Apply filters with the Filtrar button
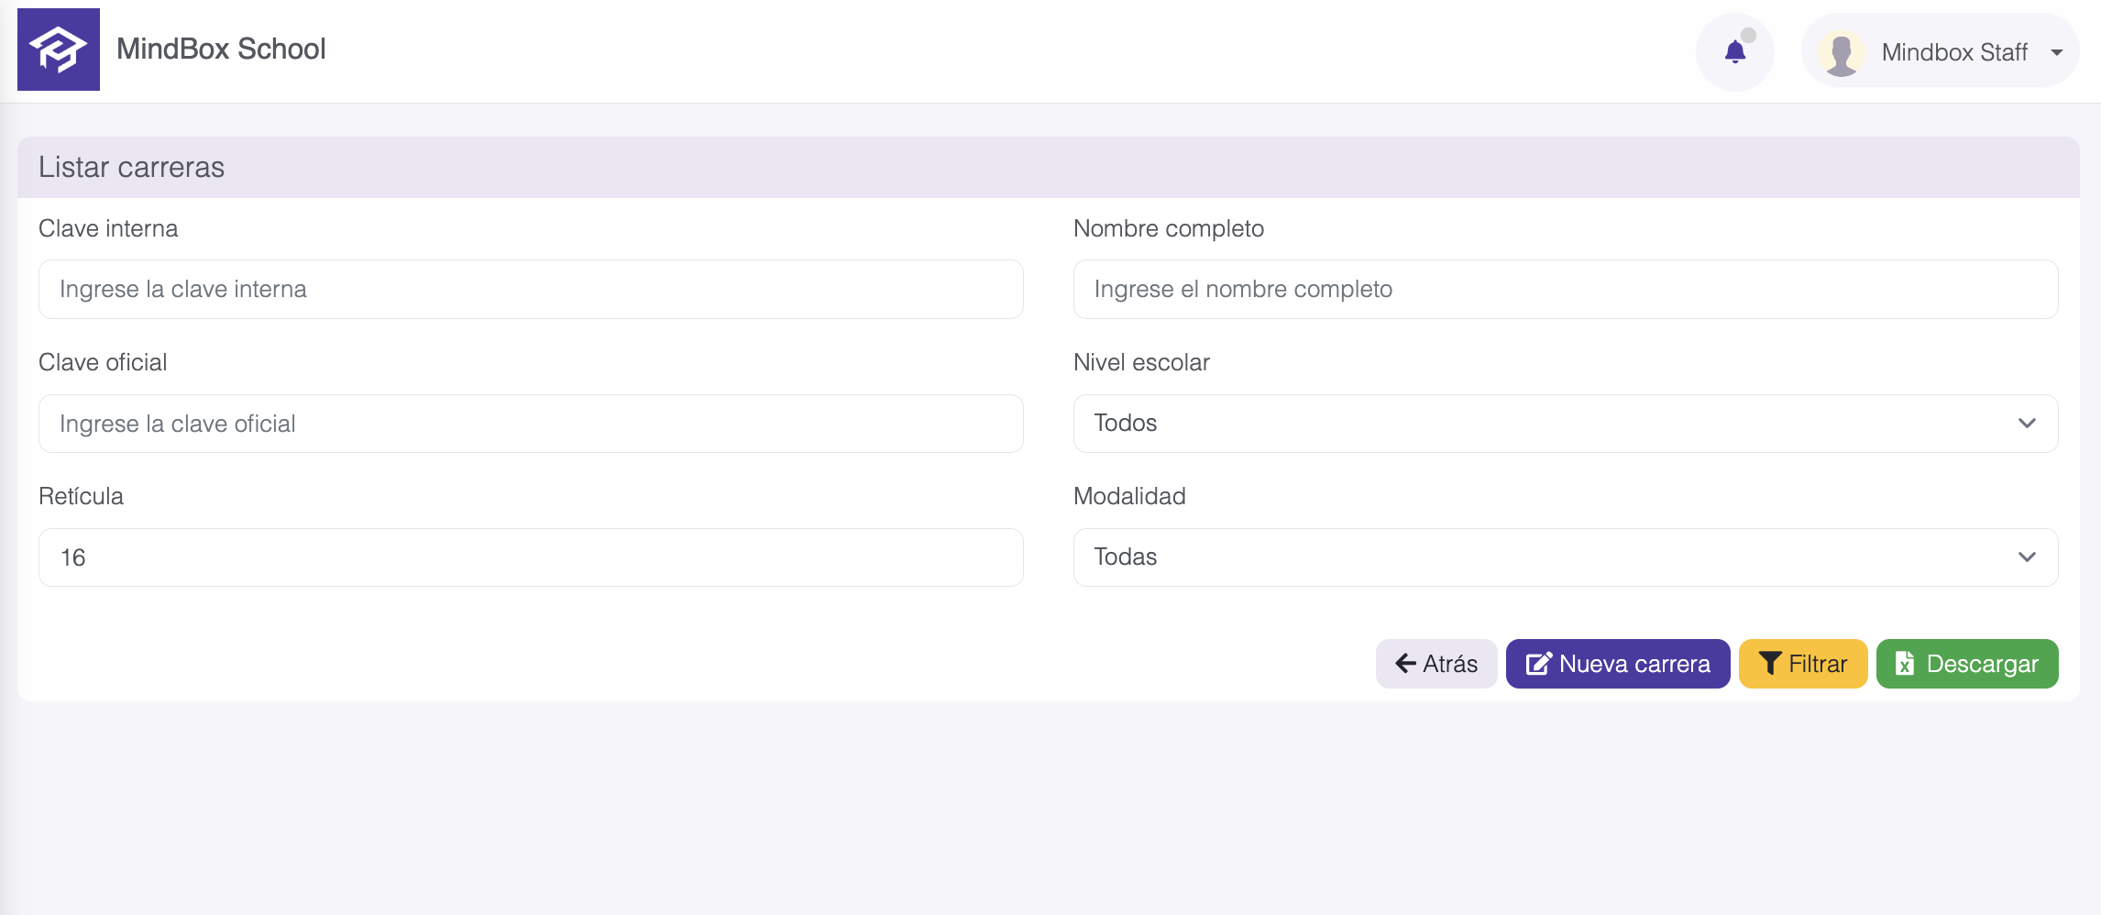 1803,664
